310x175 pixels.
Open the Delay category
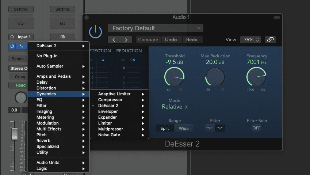coord(59,82)
